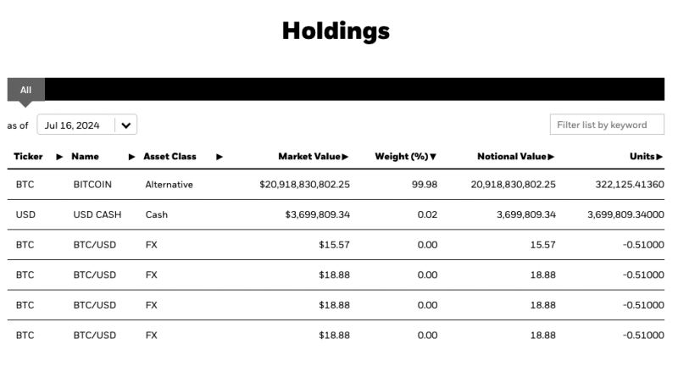Screen dimensions: 678x372
Task: Click the Name column header label
Action: click(85, 157)
